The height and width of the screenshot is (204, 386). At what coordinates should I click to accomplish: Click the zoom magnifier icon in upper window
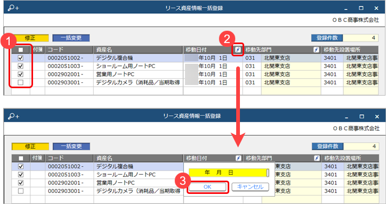pos(13,8)
